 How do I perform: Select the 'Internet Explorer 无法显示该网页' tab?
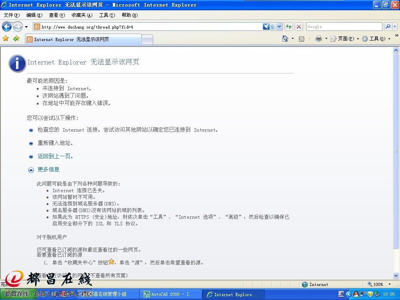83,39
